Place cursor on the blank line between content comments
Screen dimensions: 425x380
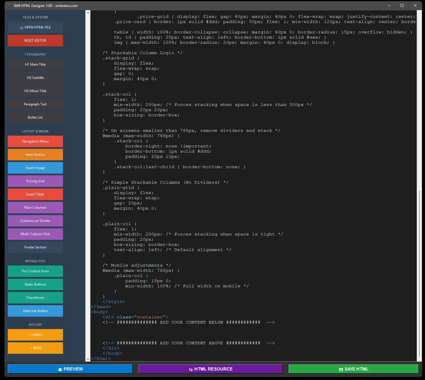[254, 332]
